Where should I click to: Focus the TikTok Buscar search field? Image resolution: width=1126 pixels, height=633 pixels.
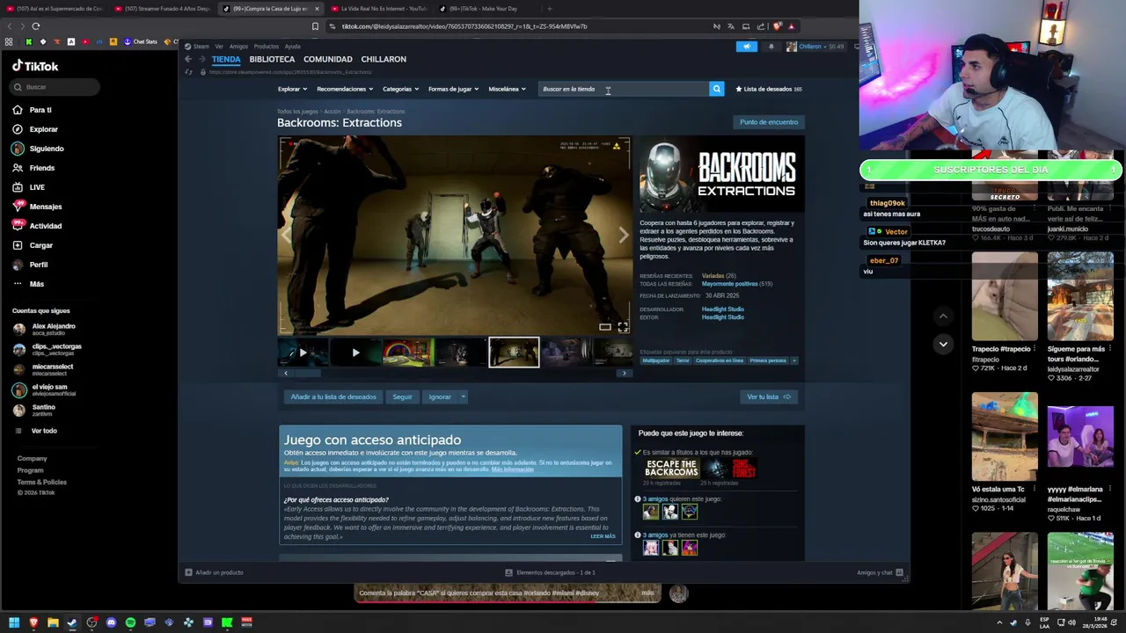56,87
